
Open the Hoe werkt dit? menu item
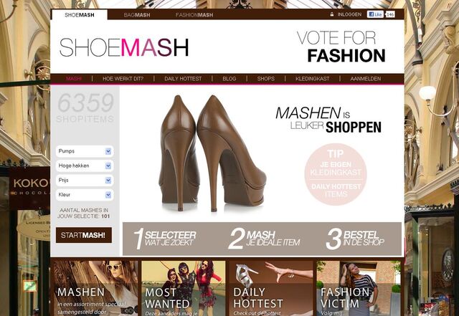click(123, 79)
